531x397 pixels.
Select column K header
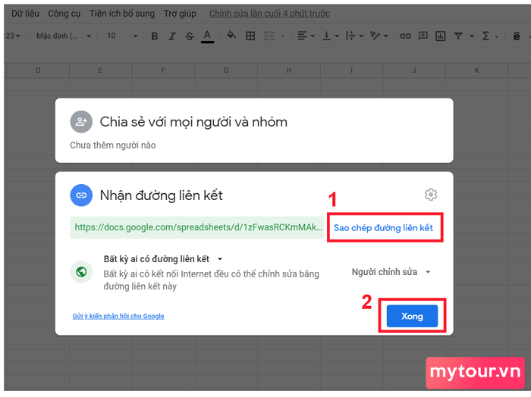477,70
